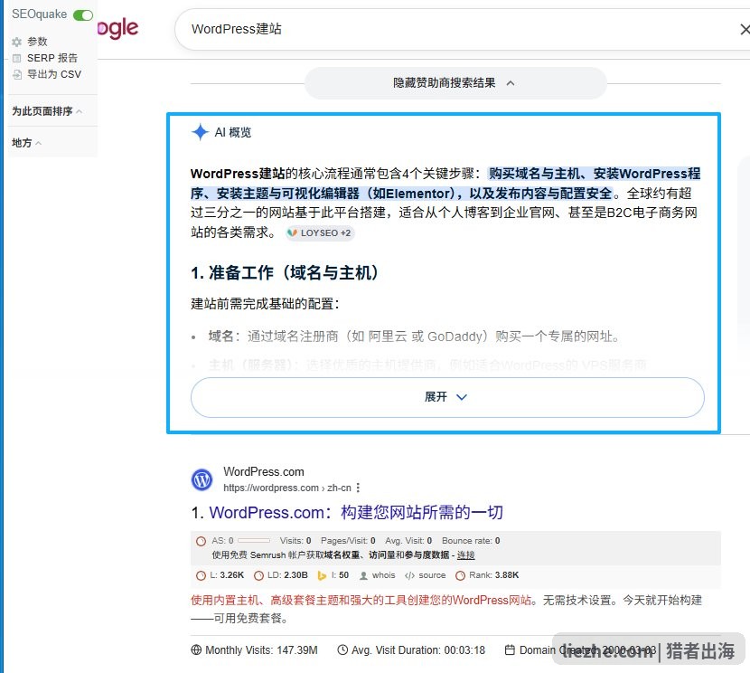Screen dimensions: 750x673
Task: Open WordPress.com: 构建您网站所需的一切 result
Action: (x=356, y=513)
